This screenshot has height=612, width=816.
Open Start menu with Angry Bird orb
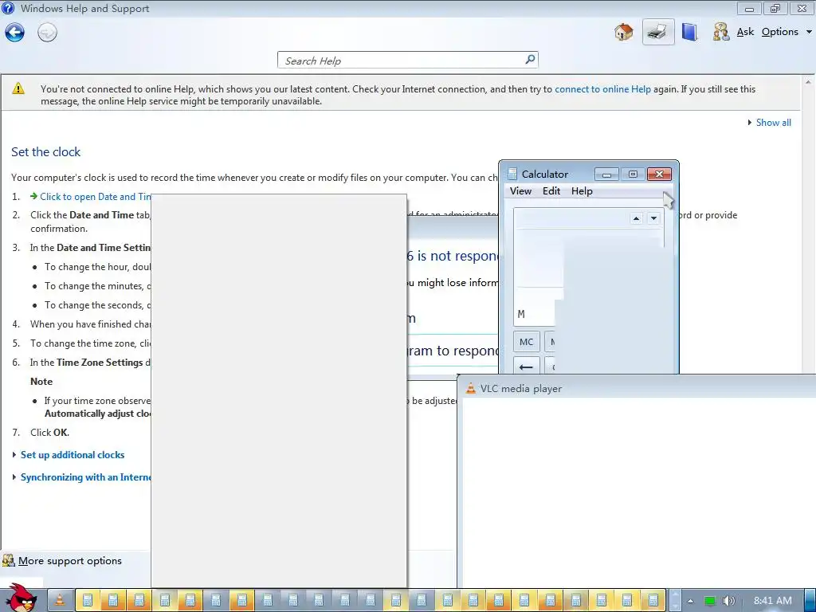tap(22, 598)
